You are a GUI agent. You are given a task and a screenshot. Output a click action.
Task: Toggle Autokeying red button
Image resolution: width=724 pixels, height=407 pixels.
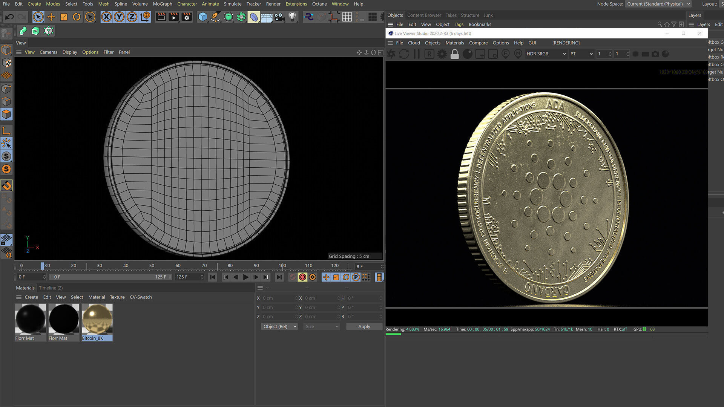tap(302, 277)
